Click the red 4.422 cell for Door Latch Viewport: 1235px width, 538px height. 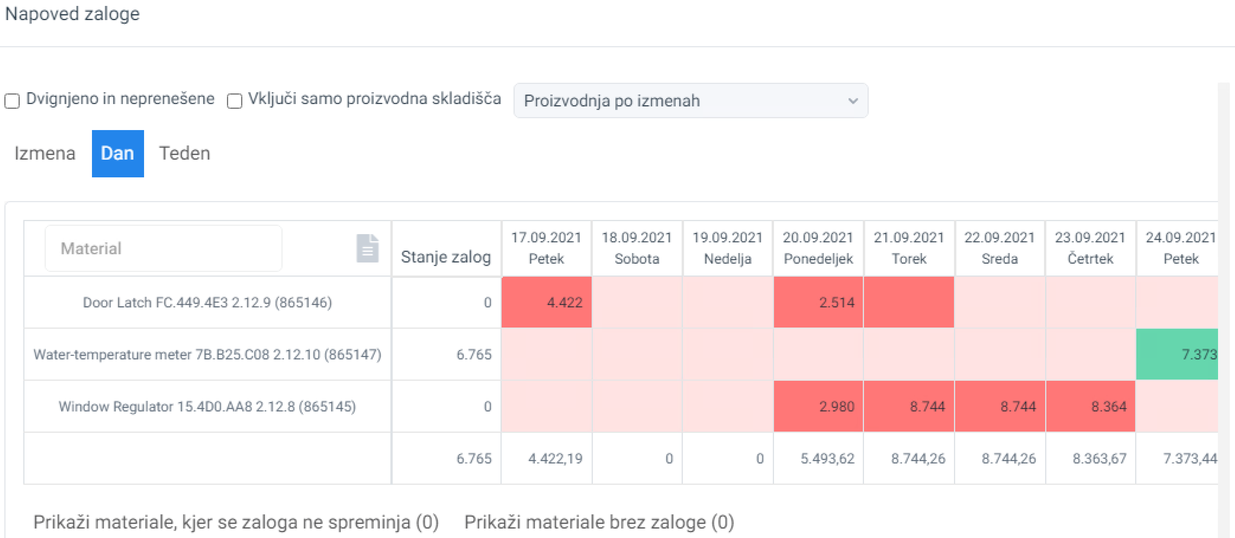(x=547, y=302)
